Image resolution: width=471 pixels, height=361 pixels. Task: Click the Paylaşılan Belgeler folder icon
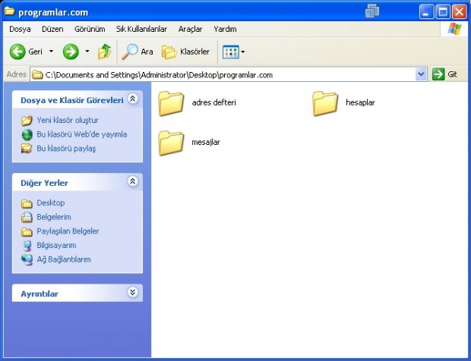[x=27, y=232]
